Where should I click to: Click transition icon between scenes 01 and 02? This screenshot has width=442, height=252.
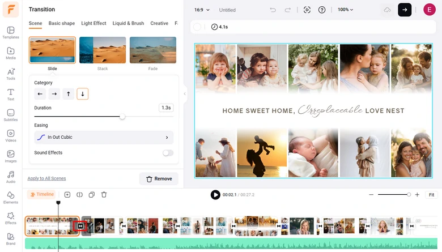click(80, 226)
